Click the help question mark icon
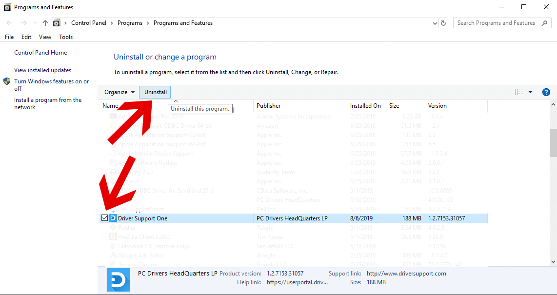Image resolution: width=557 pixels, height=295 pixels. pyautogui.click(x=546, y=92)
